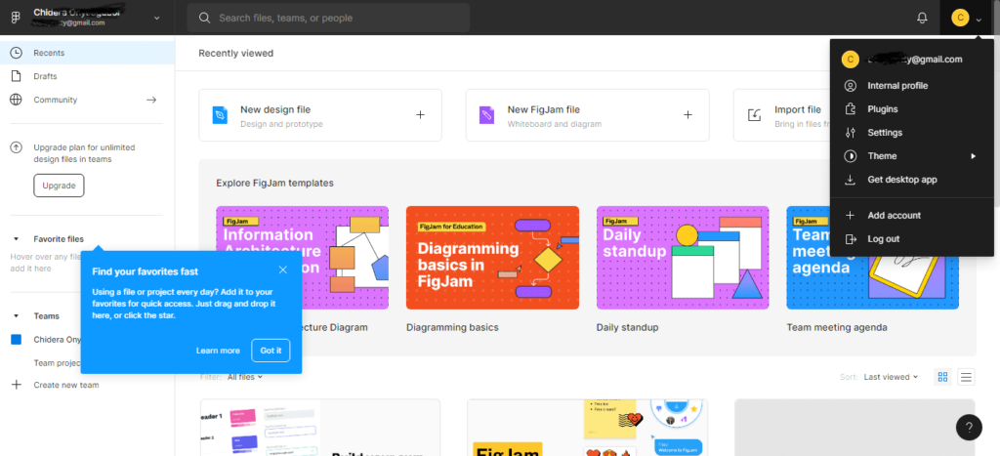Image resolution: width=1000 pixels, height=456 pixels.
Task: Expand the Theme submenu arrow
Action: tap(974, 156)
